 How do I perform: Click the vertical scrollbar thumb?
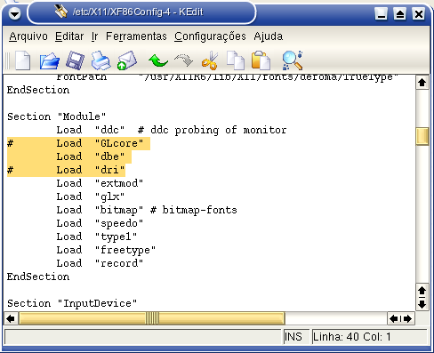(422, 136)
